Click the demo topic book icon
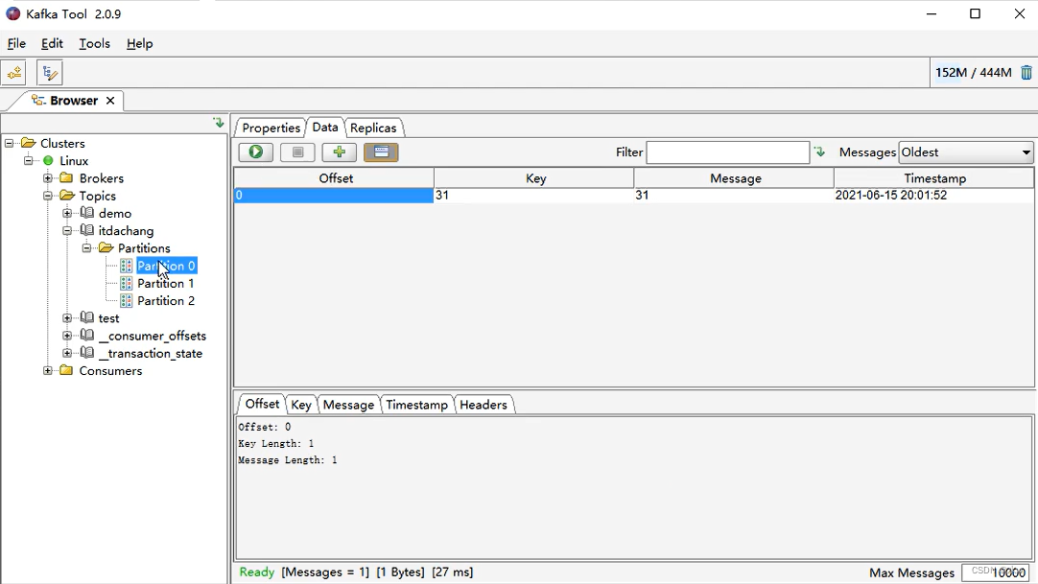Viewport: 1038px width, 584px height. click(86, 213)
